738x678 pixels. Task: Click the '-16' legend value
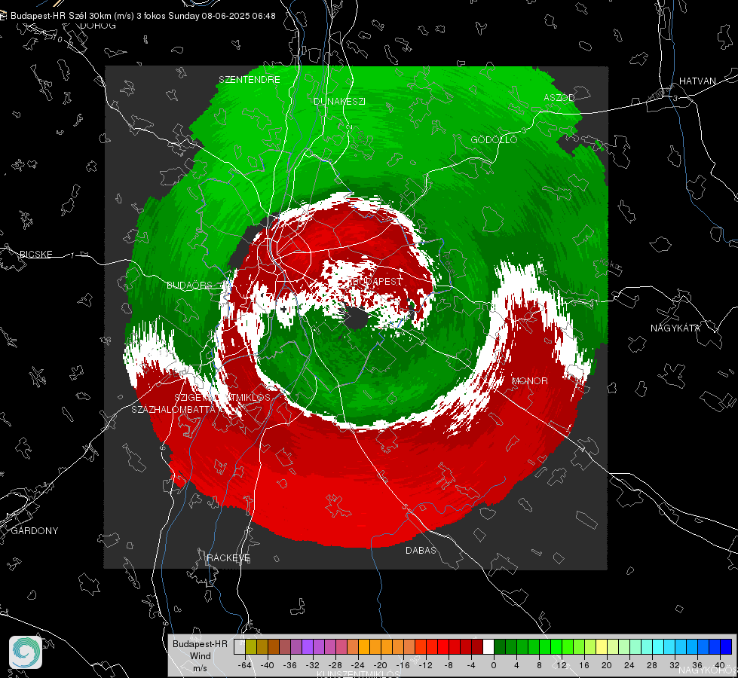(x=403, y=665)
